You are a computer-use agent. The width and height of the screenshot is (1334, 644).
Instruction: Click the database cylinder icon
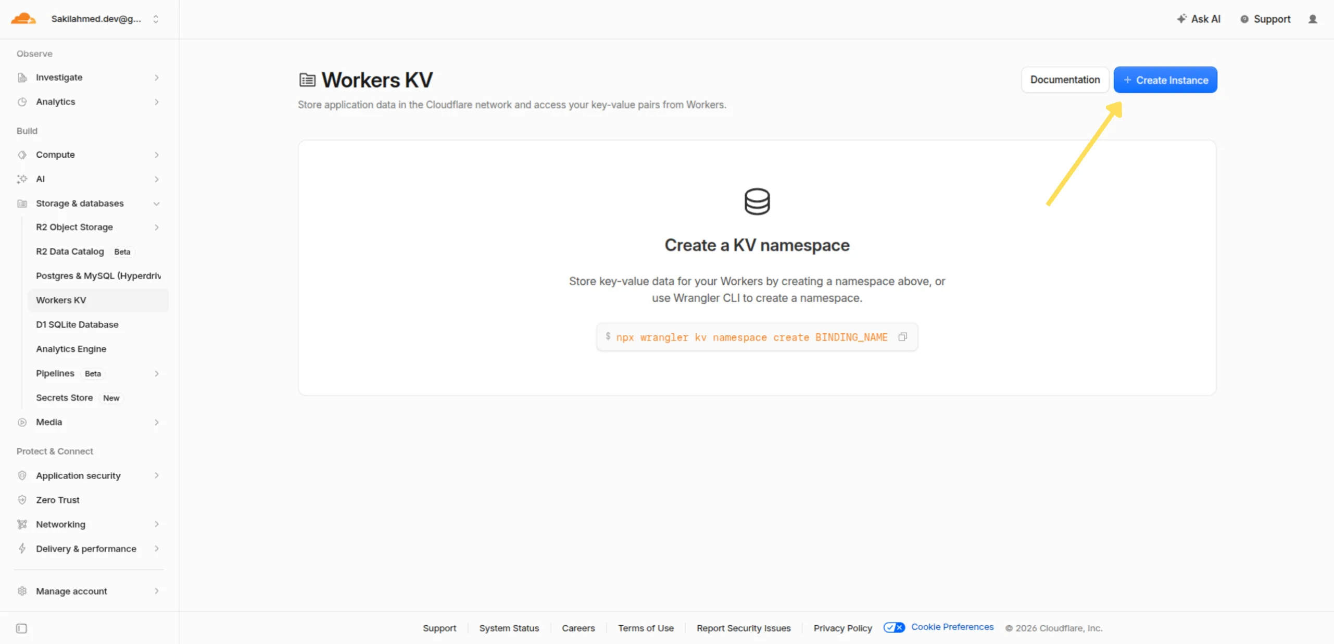[x=757, y=201]
